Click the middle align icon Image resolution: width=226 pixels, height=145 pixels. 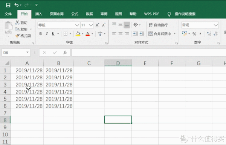(121, 25)
